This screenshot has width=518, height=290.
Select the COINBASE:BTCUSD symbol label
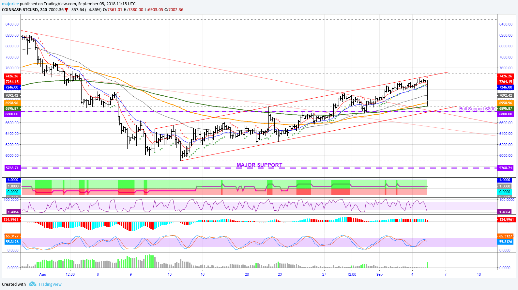click(20, 9)
